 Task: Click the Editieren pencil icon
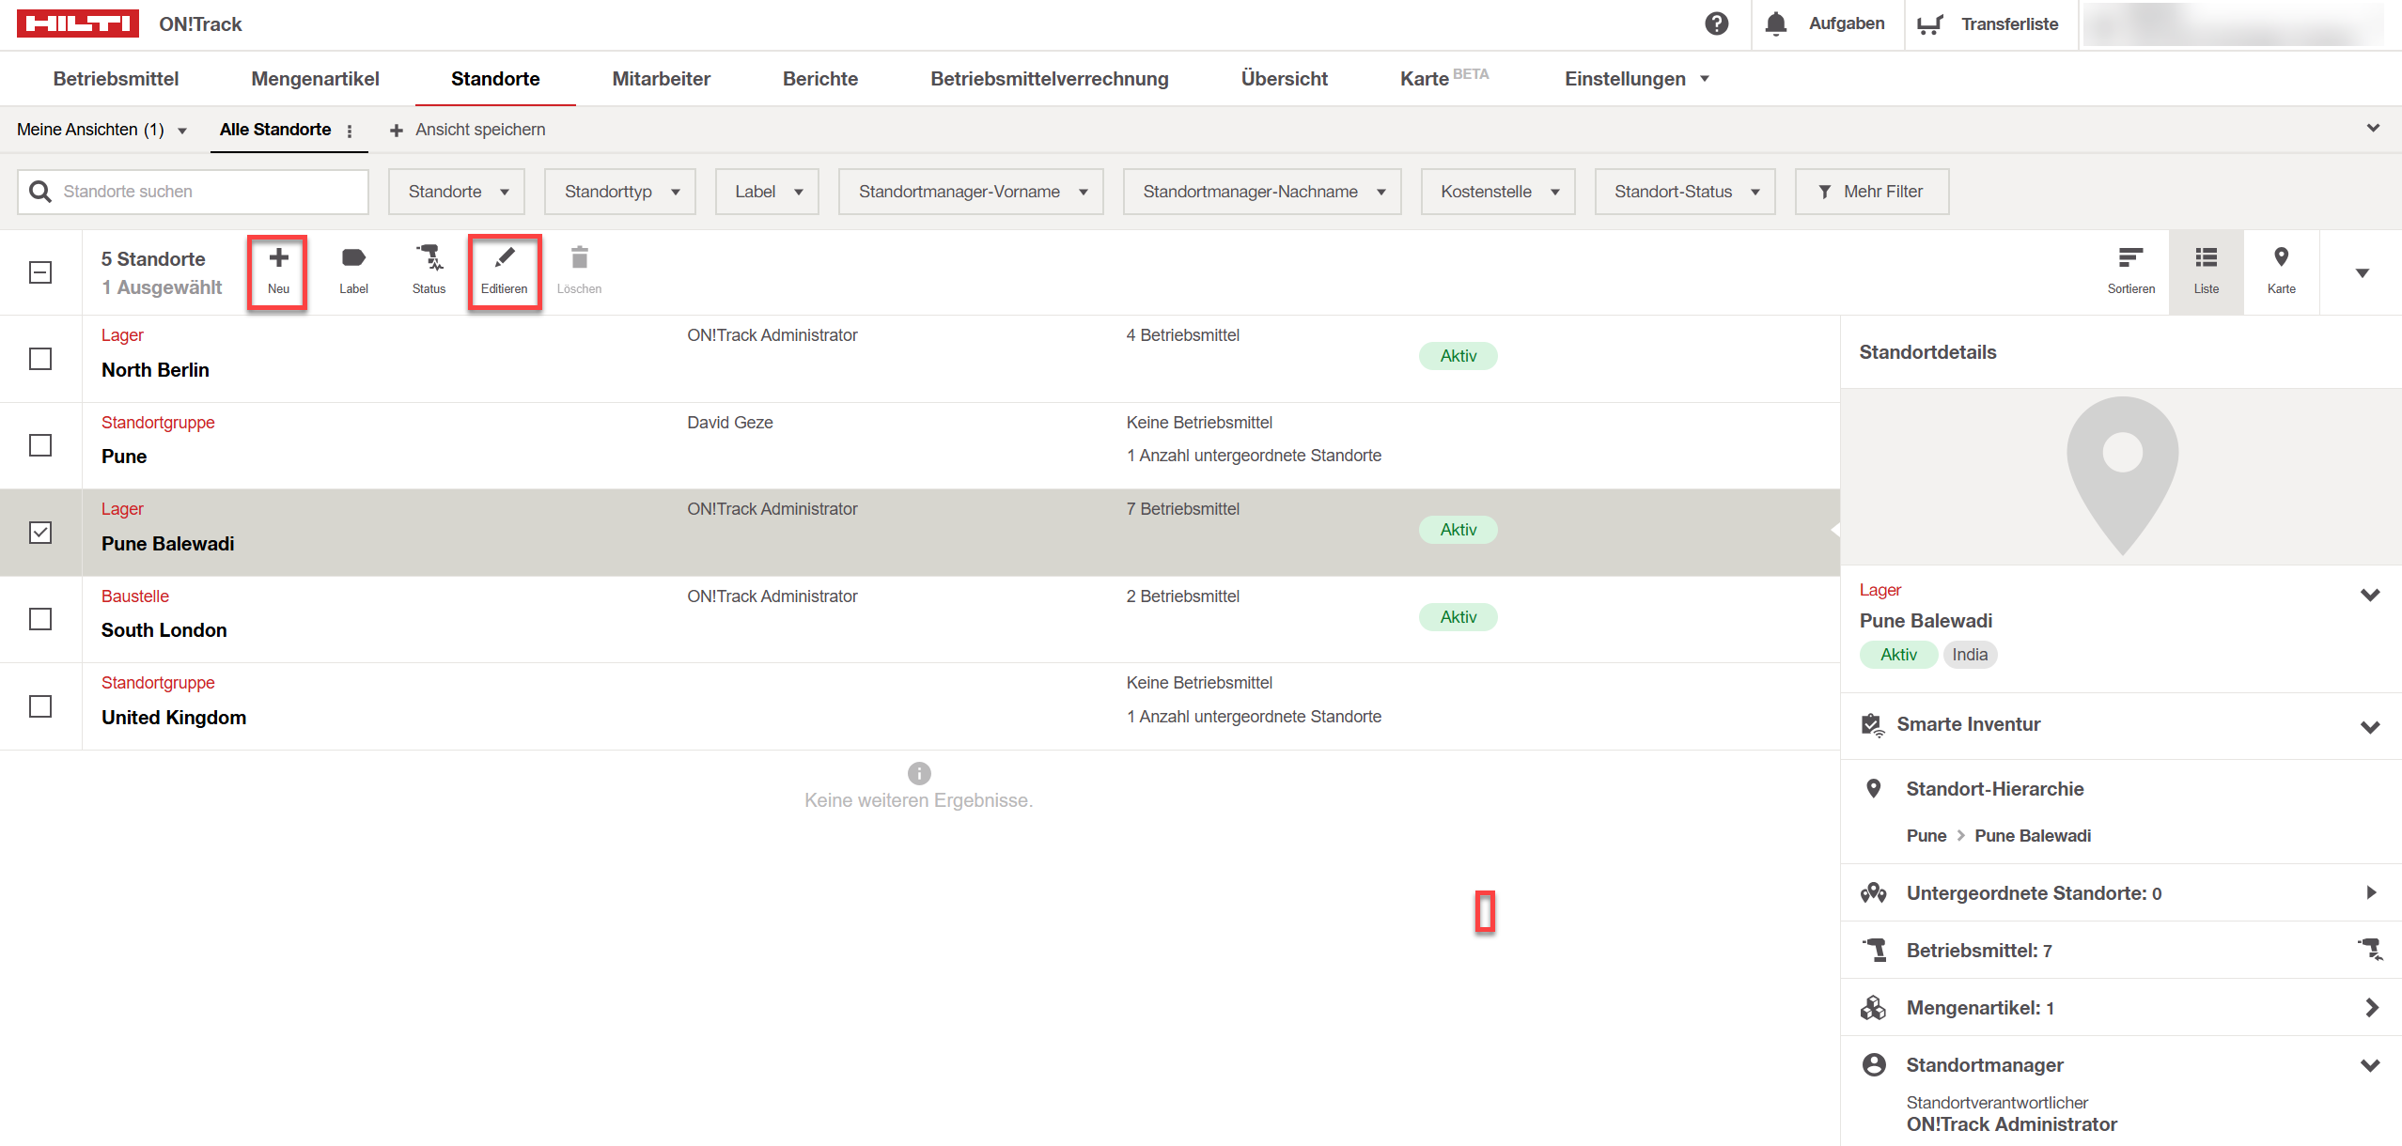[504, 258]
